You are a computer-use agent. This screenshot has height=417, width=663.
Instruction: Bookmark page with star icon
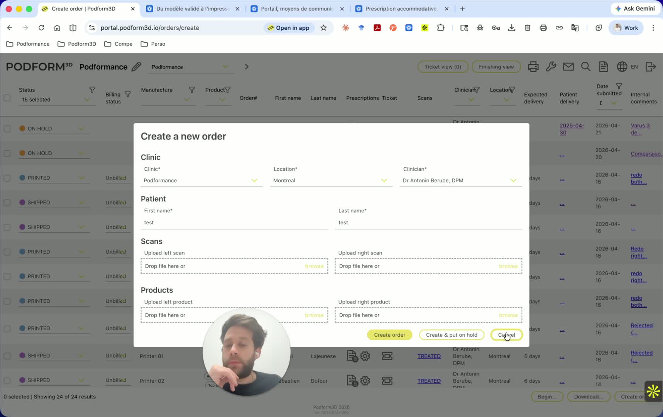click(323, 28)
